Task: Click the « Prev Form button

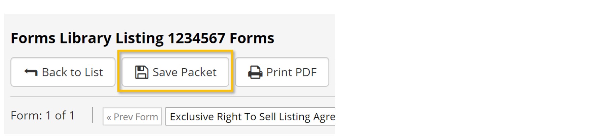Action: (132, 117)
